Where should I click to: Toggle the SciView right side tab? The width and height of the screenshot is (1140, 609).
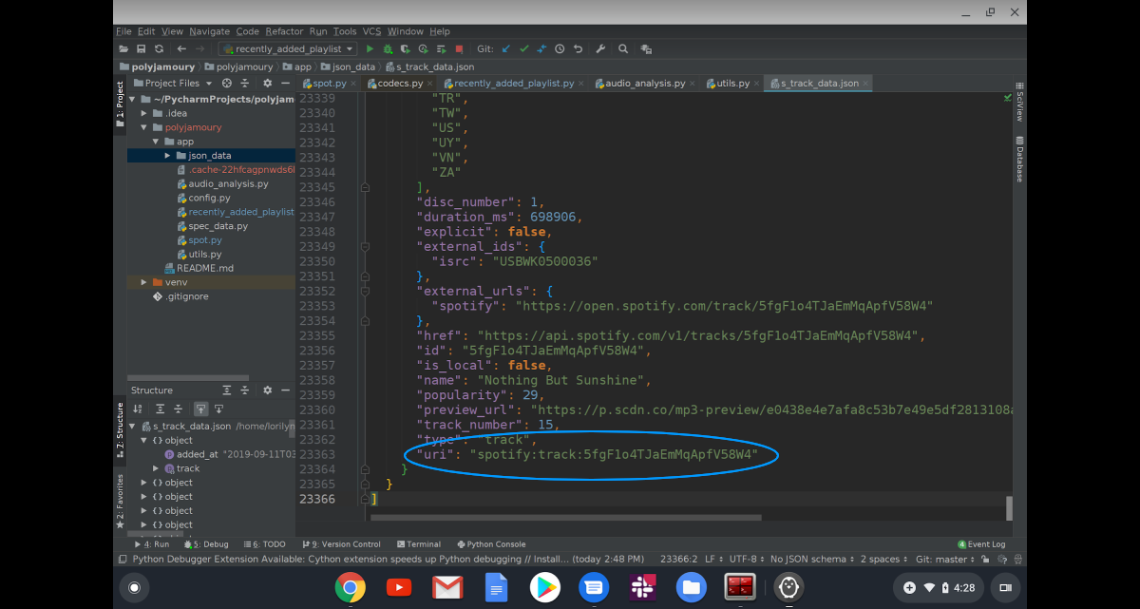click(x=1019, y=103)
